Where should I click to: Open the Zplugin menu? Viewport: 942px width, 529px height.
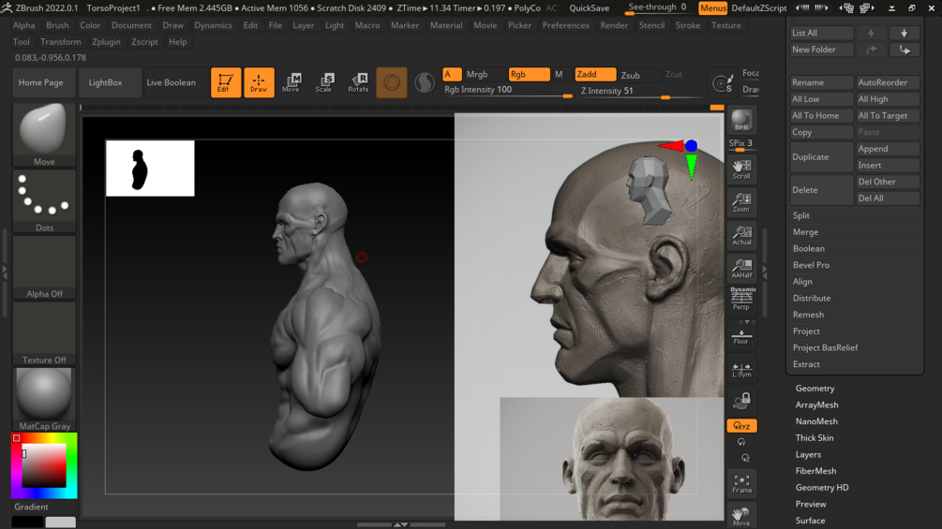(106, 42)
